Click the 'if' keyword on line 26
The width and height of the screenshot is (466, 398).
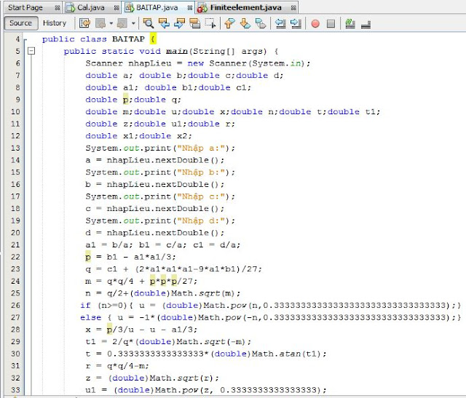click(85, 306)
